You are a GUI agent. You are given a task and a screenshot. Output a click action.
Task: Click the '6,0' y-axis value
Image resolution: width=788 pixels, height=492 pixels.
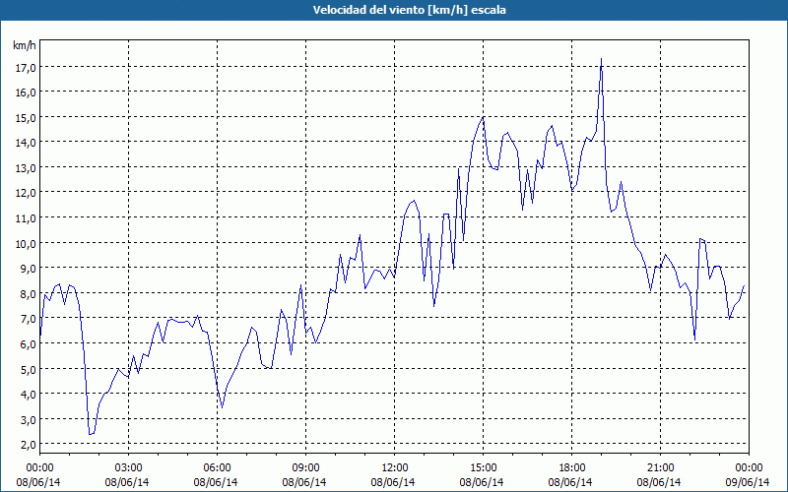(x=28, y=343)
